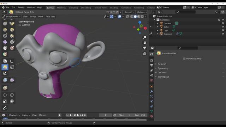Switch to the Sculpting workspace tab
The height and width of the screenshot is (127, 226).
(x=73, y=8)
